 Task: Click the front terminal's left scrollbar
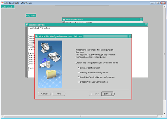click(x=26, y=52)
